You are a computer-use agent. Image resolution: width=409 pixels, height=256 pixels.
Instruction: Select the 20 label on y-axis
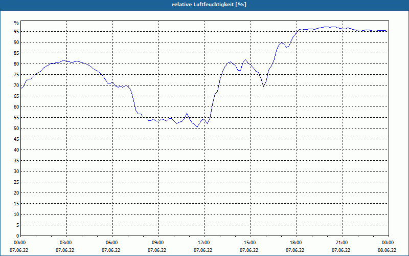pyautogui.click(x=16, y=193)
